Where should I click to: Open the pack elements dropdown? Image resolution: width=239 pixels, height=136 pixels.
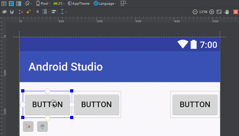coord(46,12)
